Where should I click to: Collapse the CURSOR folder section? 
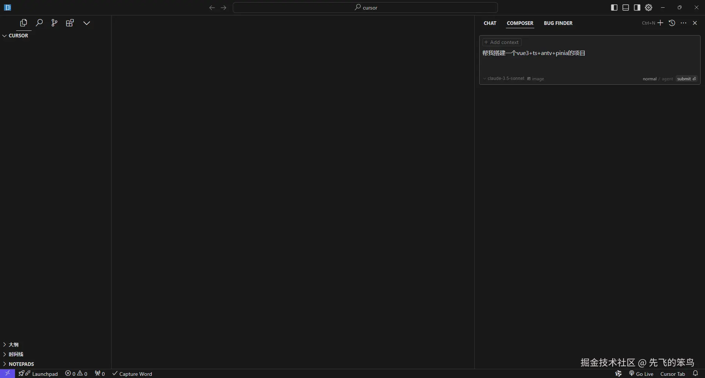[x=18, y=36]
